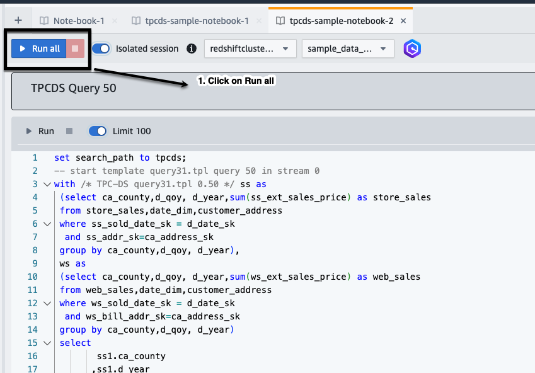Open the sample_data database dropdown

pyautogui.click(x=348, y=49)
